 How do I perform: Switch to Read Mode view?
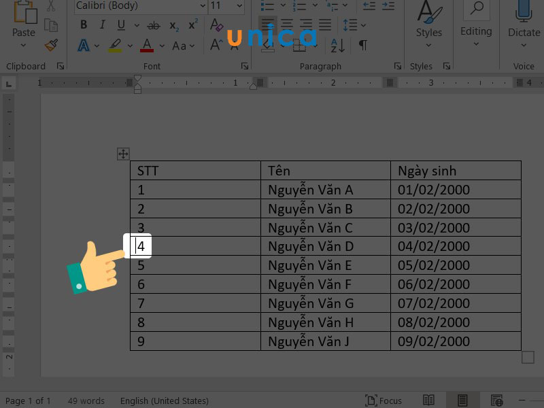coord(428,400)
